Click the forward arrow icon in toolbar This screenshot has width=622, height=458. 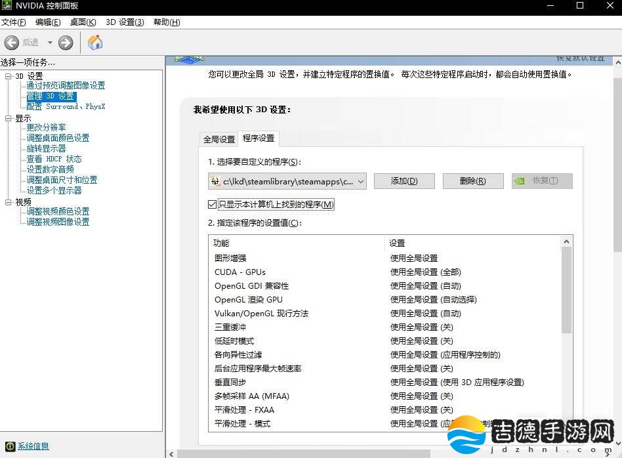click(66, 43)
